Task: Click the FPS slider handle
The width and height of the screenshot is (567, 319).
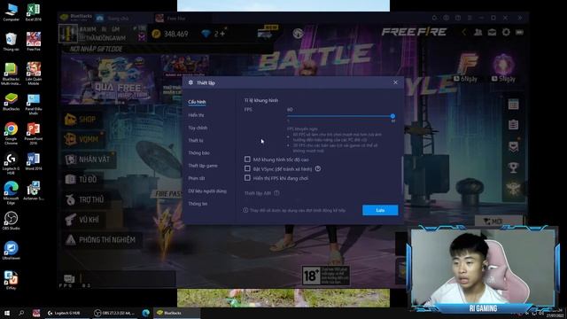Action: (x=392, y=116)
